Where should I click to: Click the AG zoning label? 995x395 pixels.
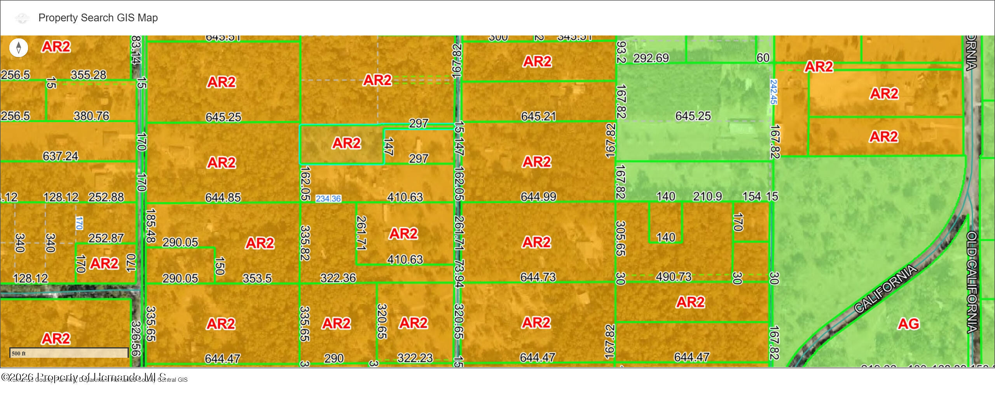click(908, 324)
